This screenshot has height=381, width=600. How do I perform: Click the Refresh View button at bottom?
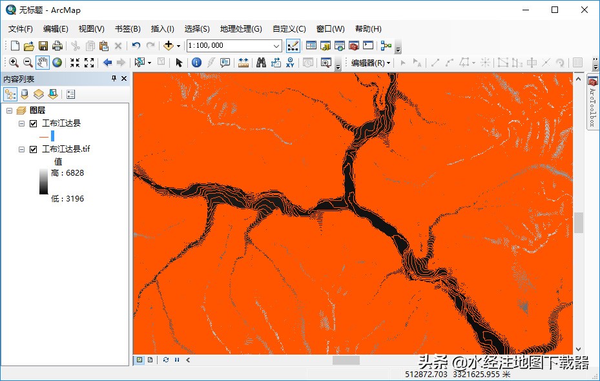(x=166, y=359)
